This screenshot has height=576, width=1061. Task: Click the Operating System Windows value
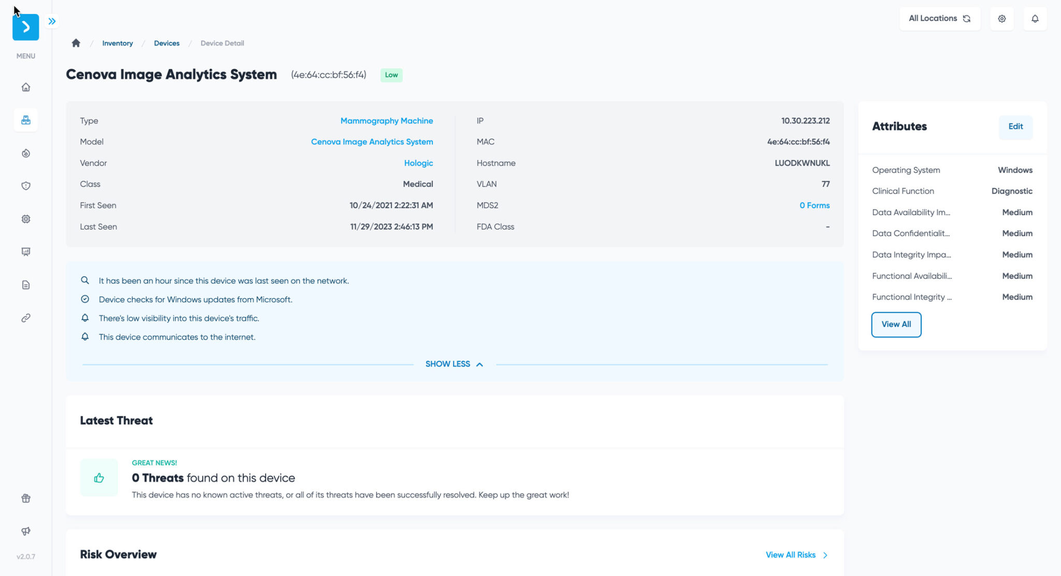pos(1015,170)
